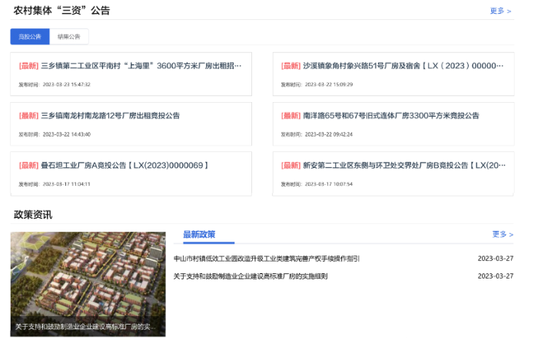Click the industrial park aerial image
This screenshot has height=343, width=538.
(x=88, y=285)
